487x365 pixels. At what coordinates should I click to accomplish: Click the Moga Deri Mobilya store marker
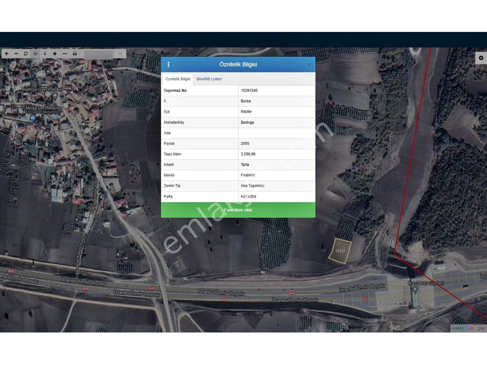pyautogui.click(x=33, y=118)
